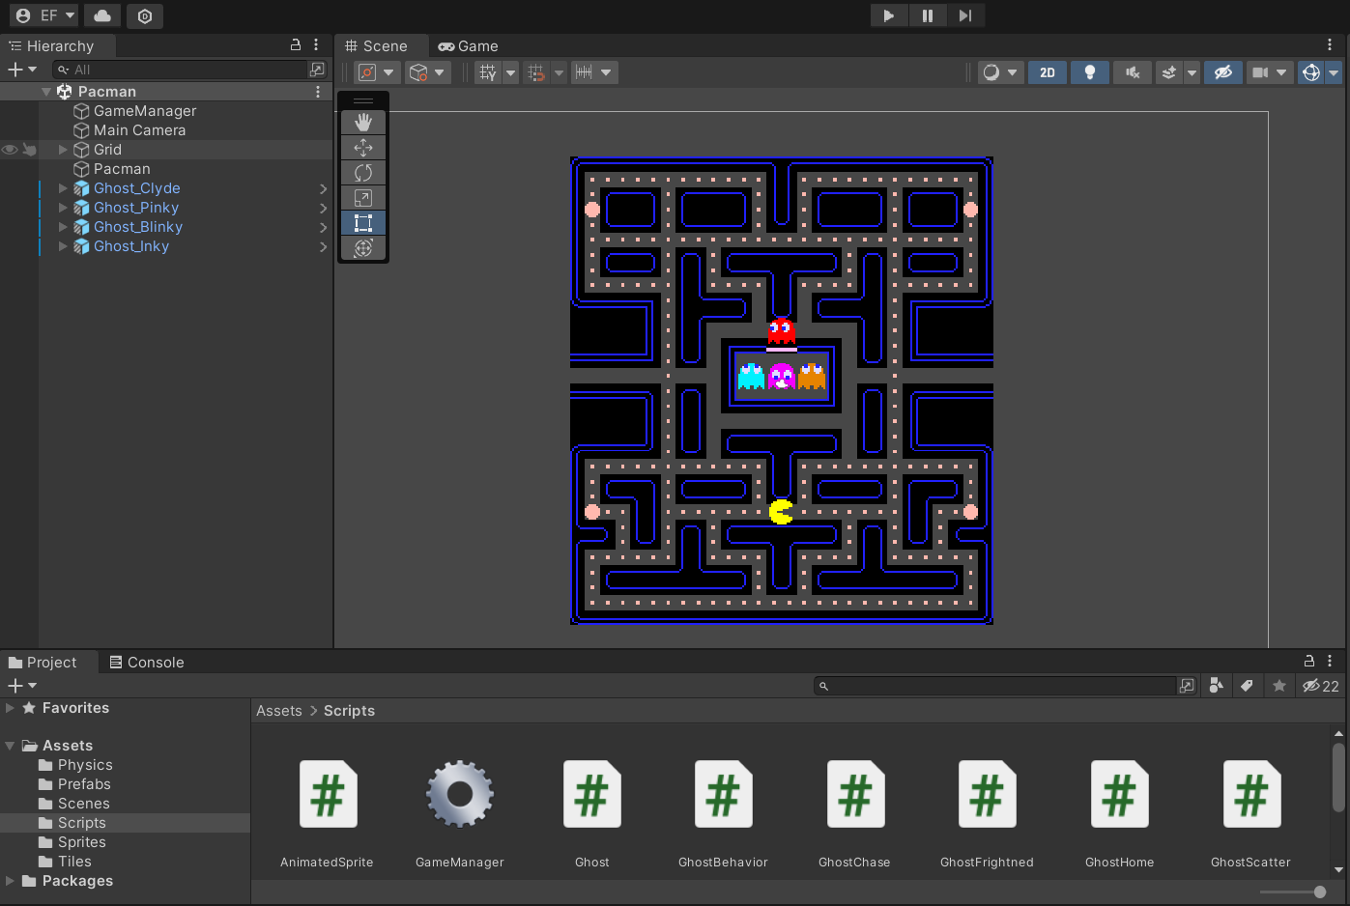
Task: Select the Ghost script file
Action: [591, 794]
